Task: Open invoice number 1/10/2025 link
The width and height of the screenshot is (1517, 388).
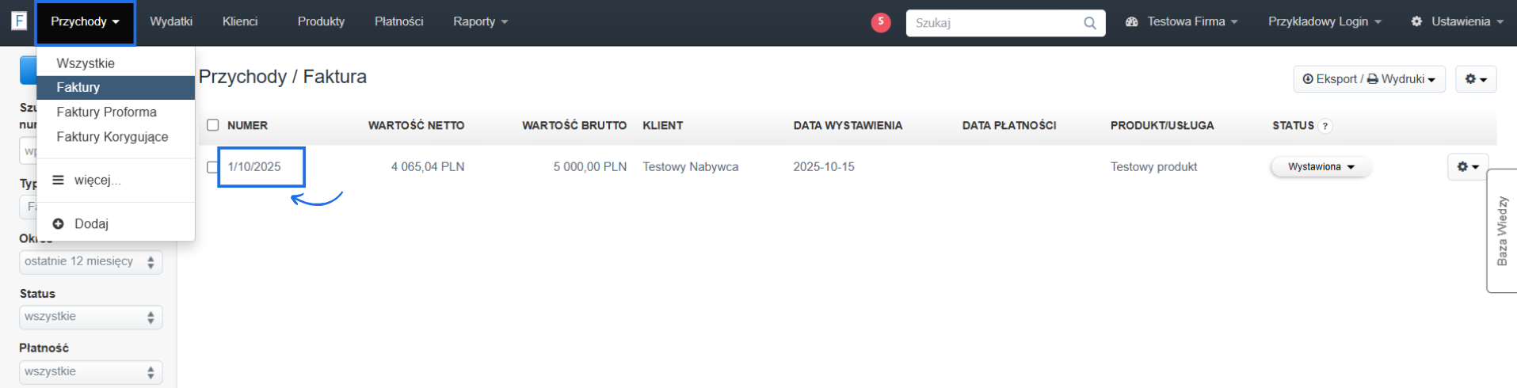Action: coord(254,167)
